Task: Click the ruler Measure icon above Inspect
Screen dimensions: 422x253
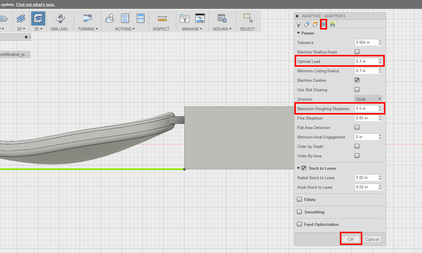Action: click(162, 19)
